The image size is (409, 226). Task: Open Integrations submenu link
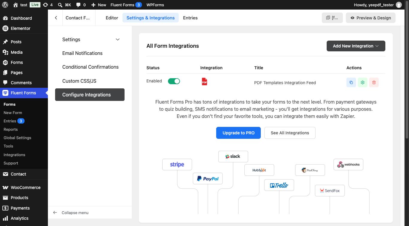click(14, 155)
